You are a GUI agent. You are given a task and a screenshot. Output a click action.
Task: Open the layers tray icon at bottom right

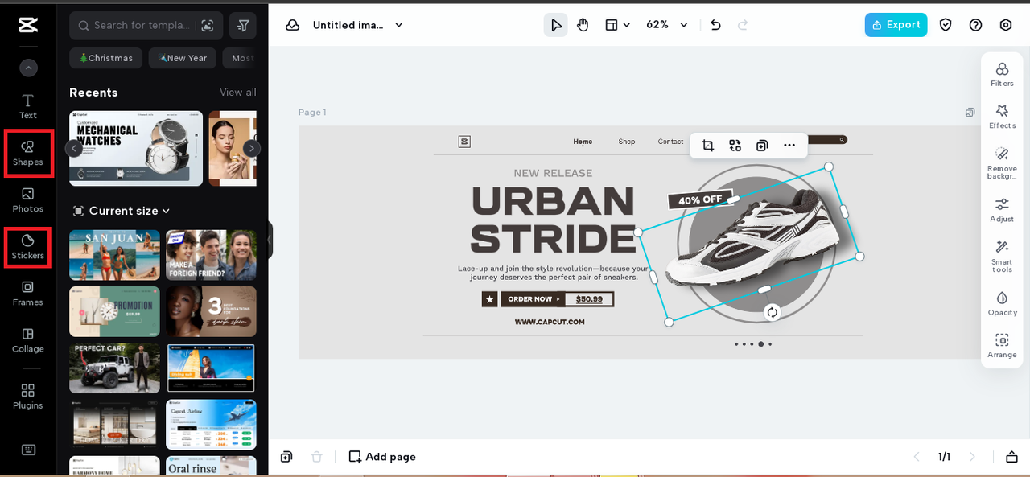point(1011,457)
